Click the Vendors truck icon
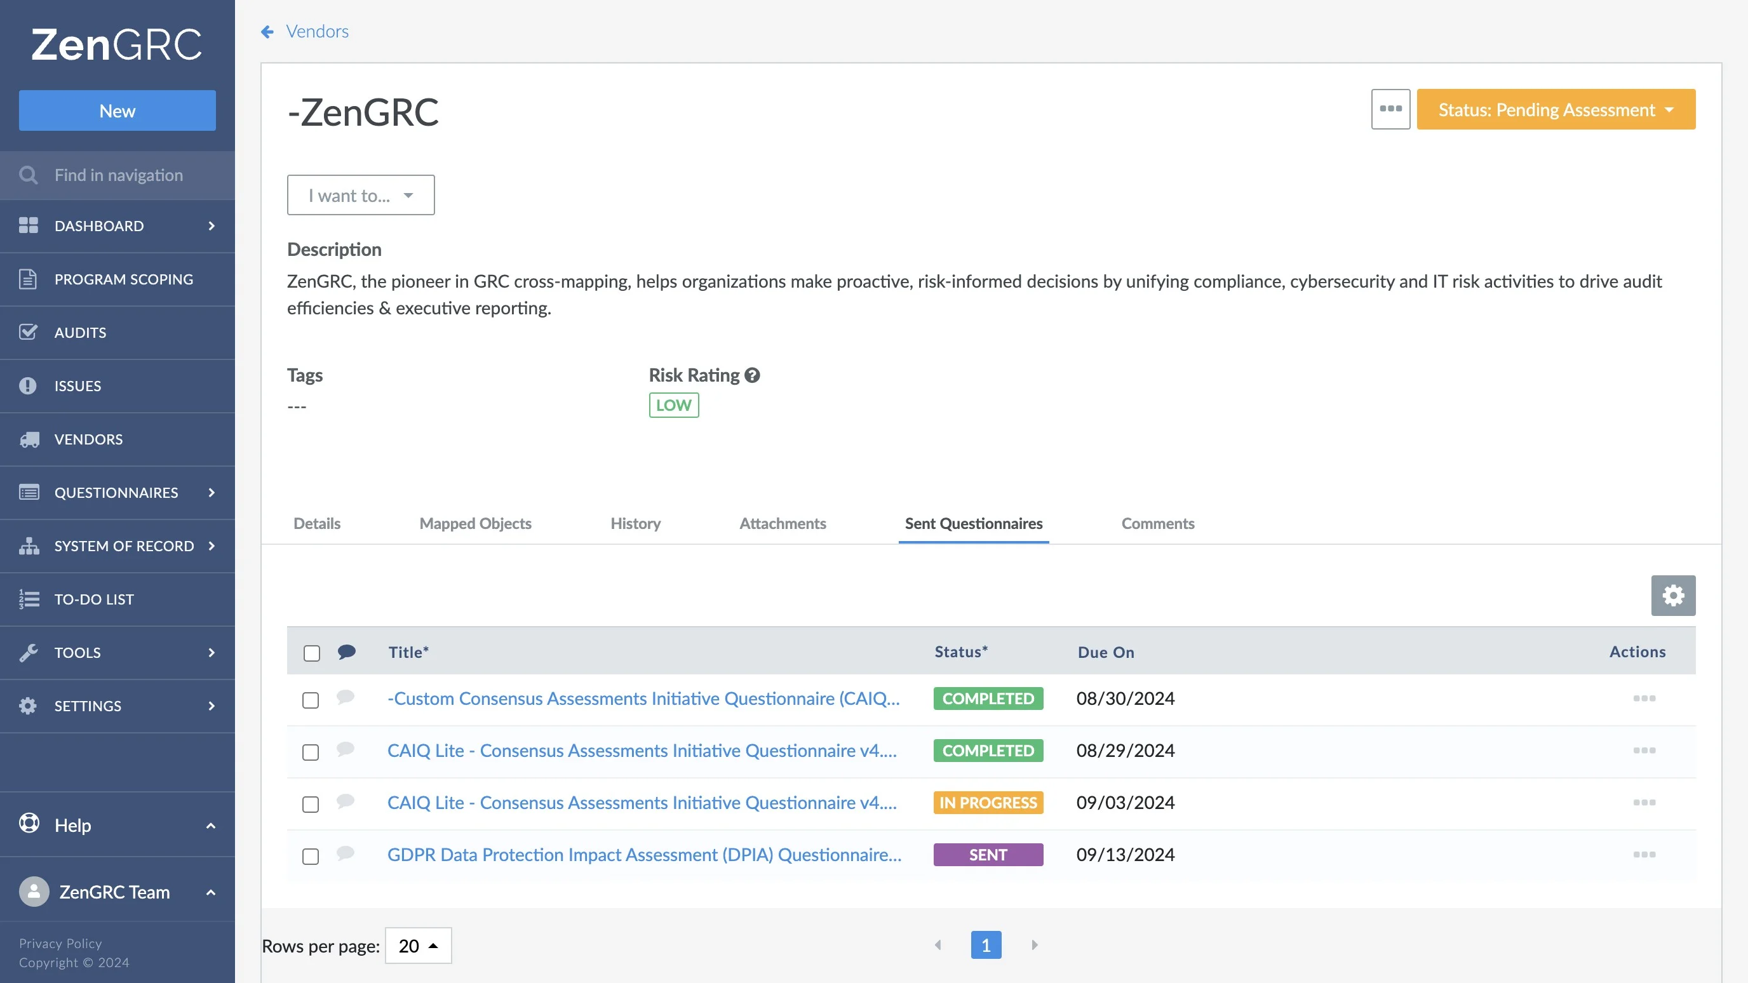This screenshot has height=983, width=1748. (x=29, y=439)
